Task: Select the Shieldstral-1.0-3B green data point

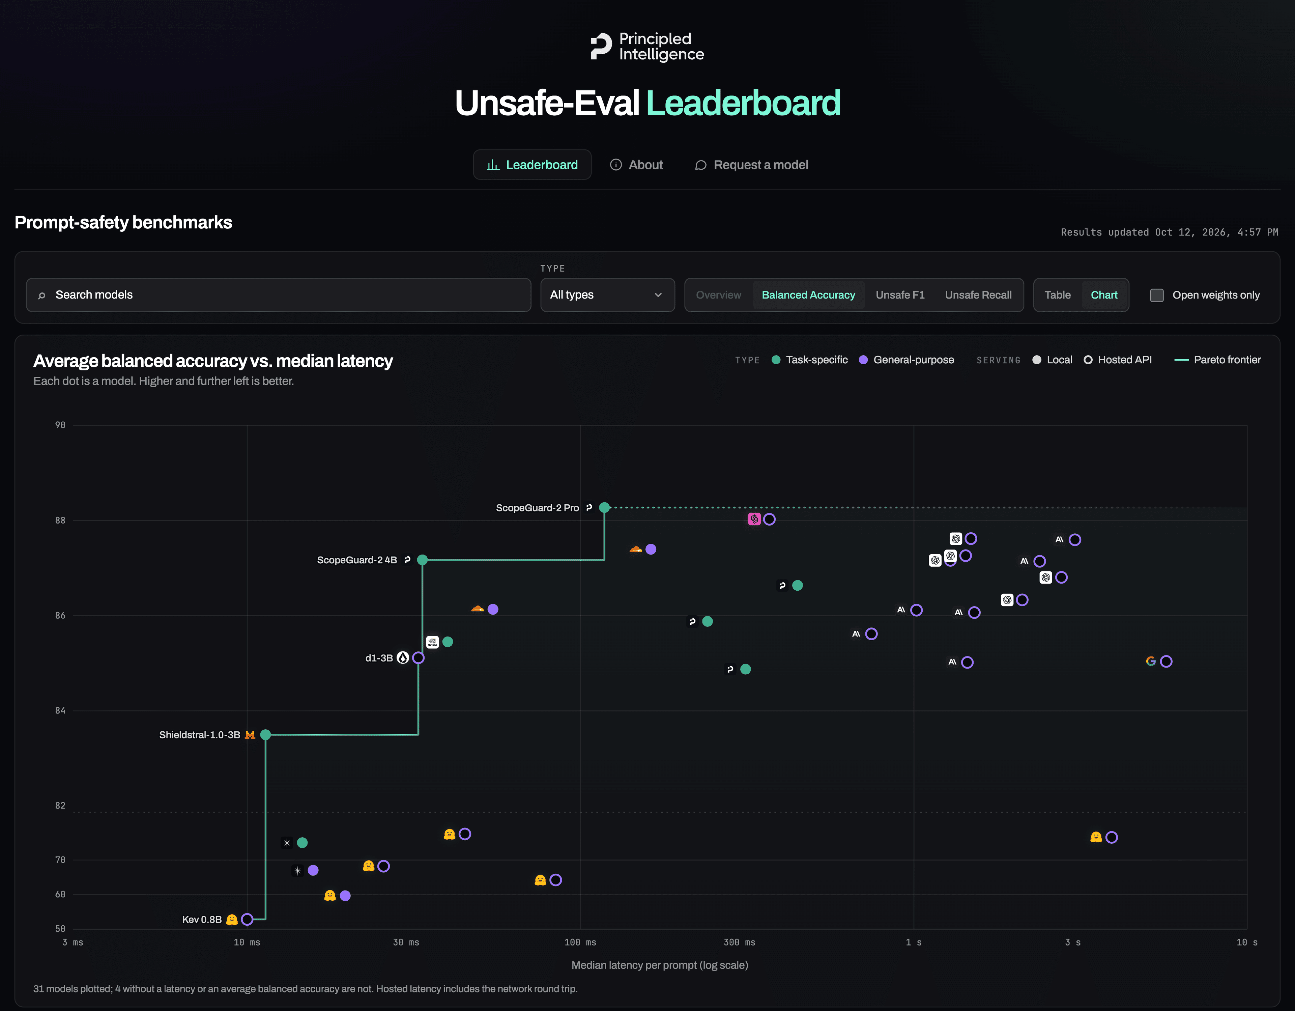Action: click(x=266, y=735)
